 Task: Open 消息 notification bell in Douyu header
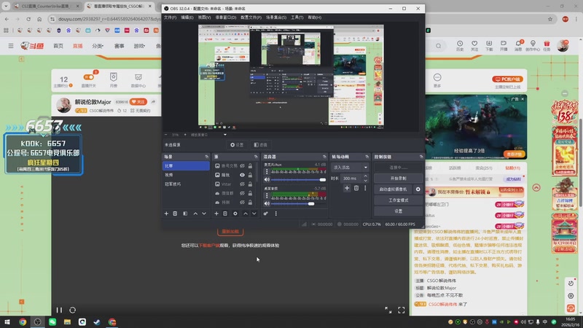(518, 46)
